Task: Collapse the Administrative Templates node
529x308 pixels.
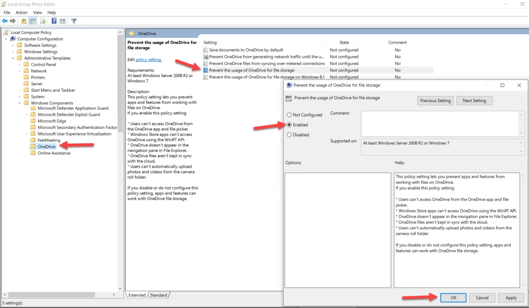Action: click(x=13, y=58)
